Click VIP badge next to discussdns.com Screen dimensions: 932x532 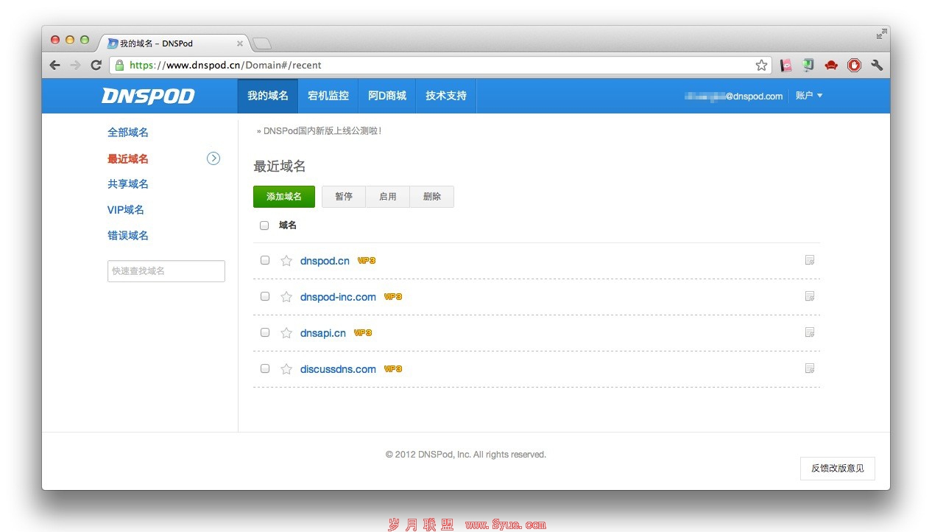[x=393, y=369]
